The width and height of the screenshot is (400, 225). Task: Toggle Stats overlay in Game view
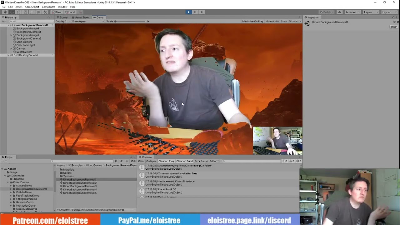284,21
